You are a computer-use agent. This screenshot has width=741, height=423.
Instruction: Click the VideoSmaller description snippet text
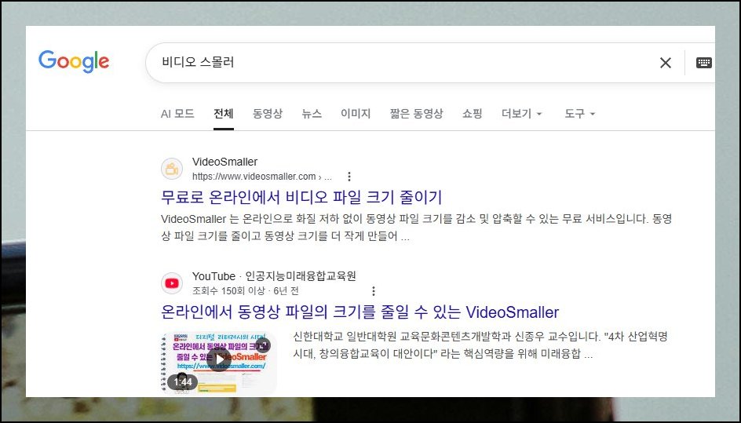coord(416,228)
